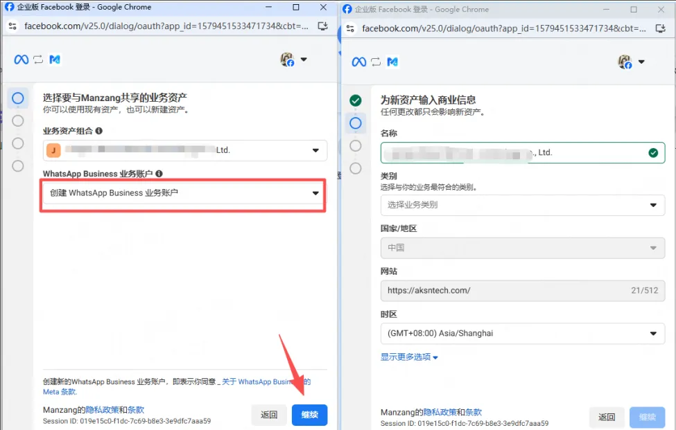Click info icon next to WhatsApp Business 业务账户

159,174
